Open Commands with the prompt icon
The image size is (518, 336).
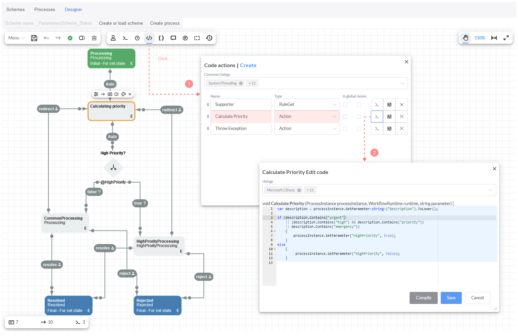[125, 38]
